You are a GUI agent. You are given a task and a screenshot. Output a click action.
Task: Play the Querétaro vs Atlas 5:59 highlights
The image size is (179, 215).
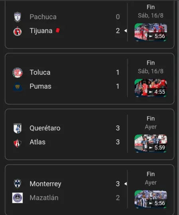click(151, 144)
